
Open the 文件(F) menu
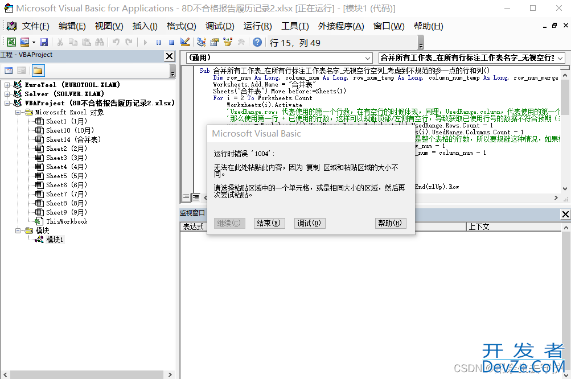click(x=36, y=26)
